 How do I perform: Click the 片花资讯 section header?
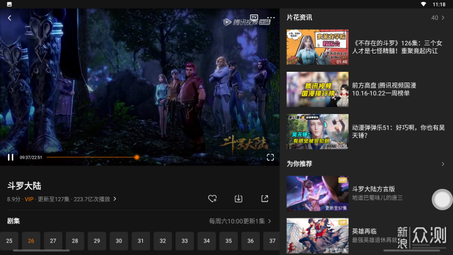pyautogui.click(x=299, y=18)
